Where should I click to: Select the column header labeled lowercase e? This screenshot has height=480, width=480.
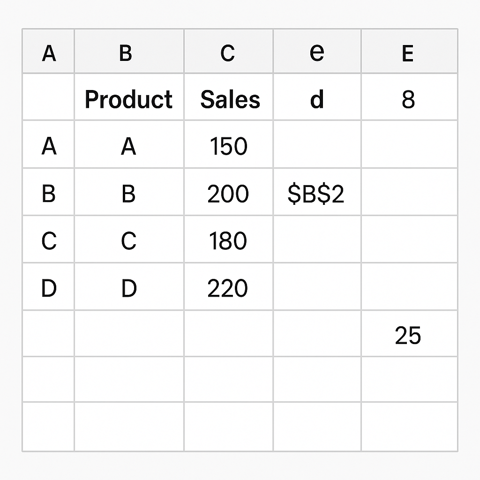317,51
